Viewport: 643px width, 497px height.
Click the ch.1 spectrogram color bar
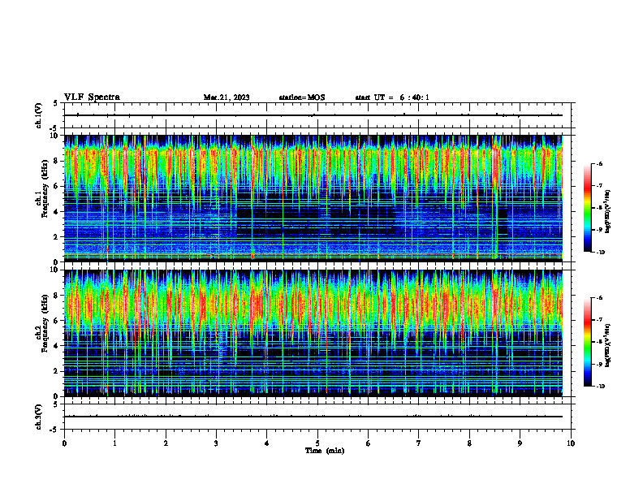(588, 208)
